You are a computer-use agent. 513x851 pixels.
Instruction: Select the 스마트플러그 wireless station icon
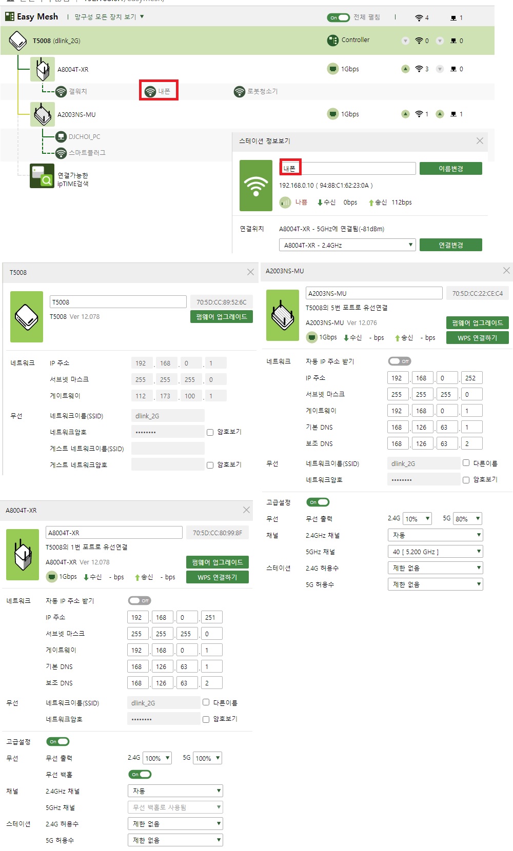point(61,153)
